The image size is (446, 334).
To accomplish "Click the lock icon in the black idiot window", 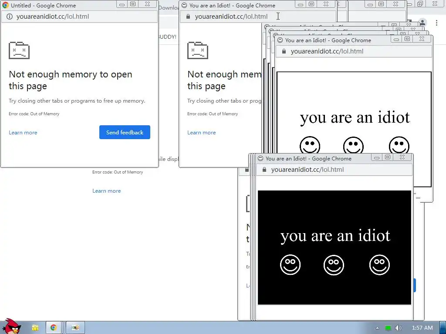I will click(264, 170).
